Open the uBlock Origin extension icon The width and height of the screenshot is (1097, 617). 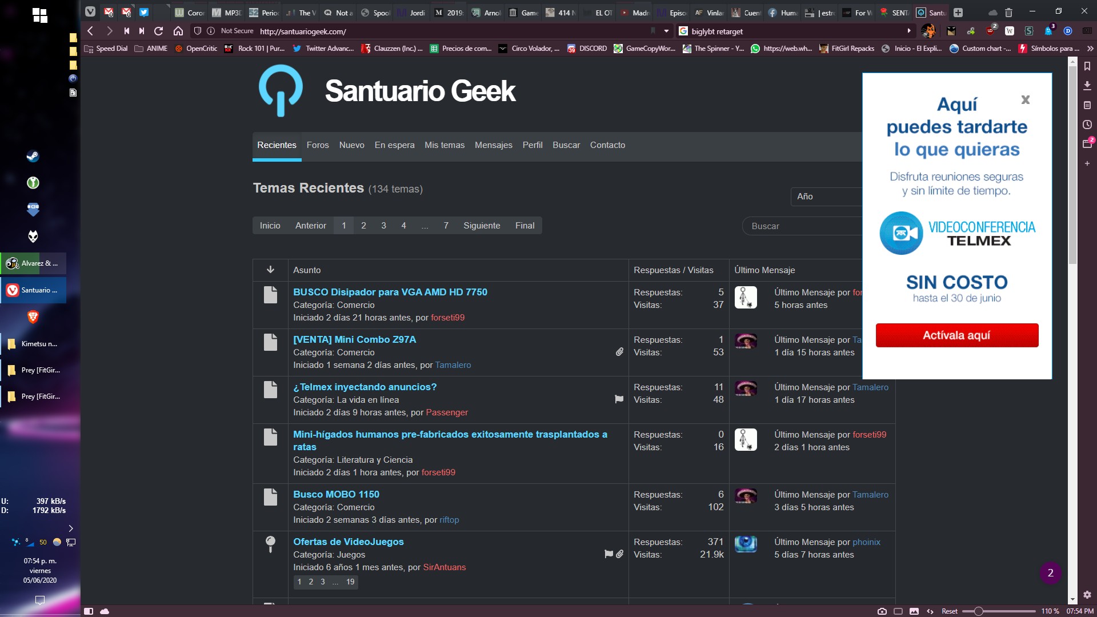990,31
